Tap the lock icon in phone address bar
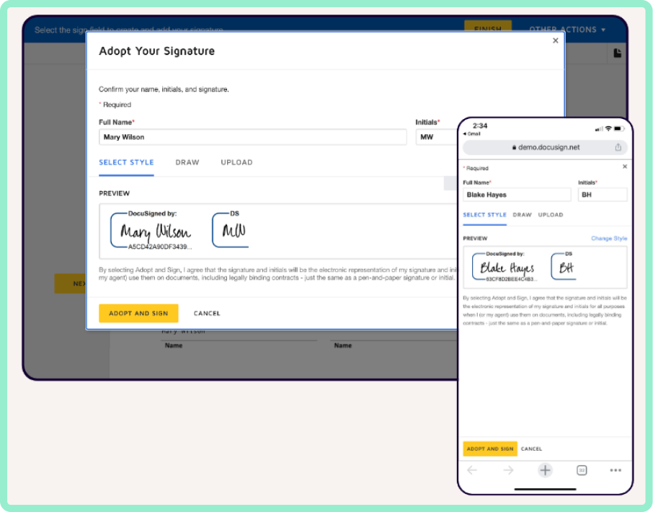The image size is (653, 512). 514,148
